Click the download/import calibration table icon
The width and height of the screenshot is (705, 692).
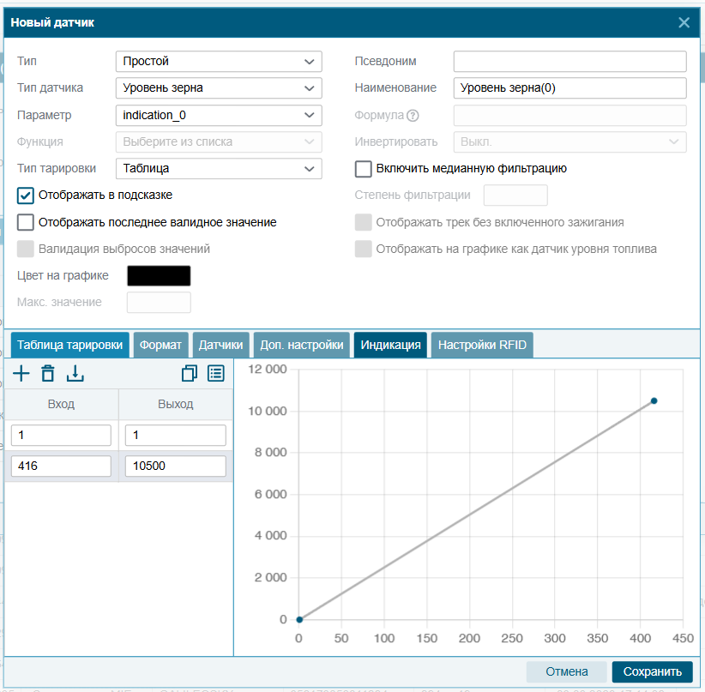coord(75,374)
